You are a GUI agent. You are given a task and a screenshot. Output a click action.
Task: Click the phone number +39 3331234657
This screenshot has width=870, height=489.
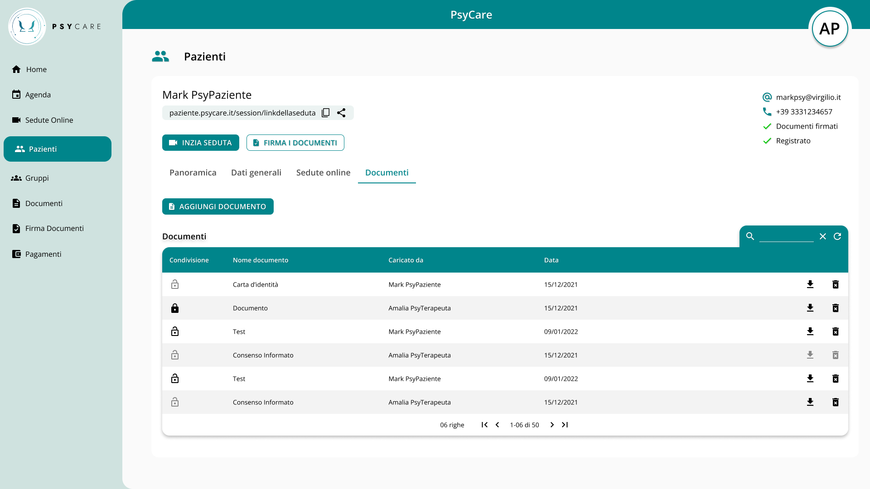pos(804,112)
